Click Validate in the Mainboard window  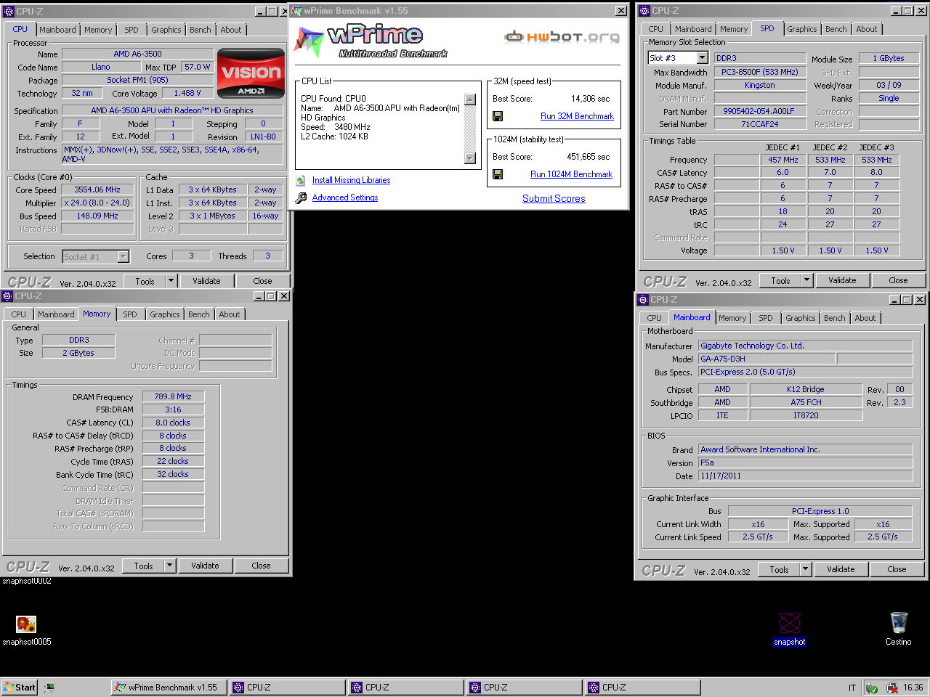(841, 569)
